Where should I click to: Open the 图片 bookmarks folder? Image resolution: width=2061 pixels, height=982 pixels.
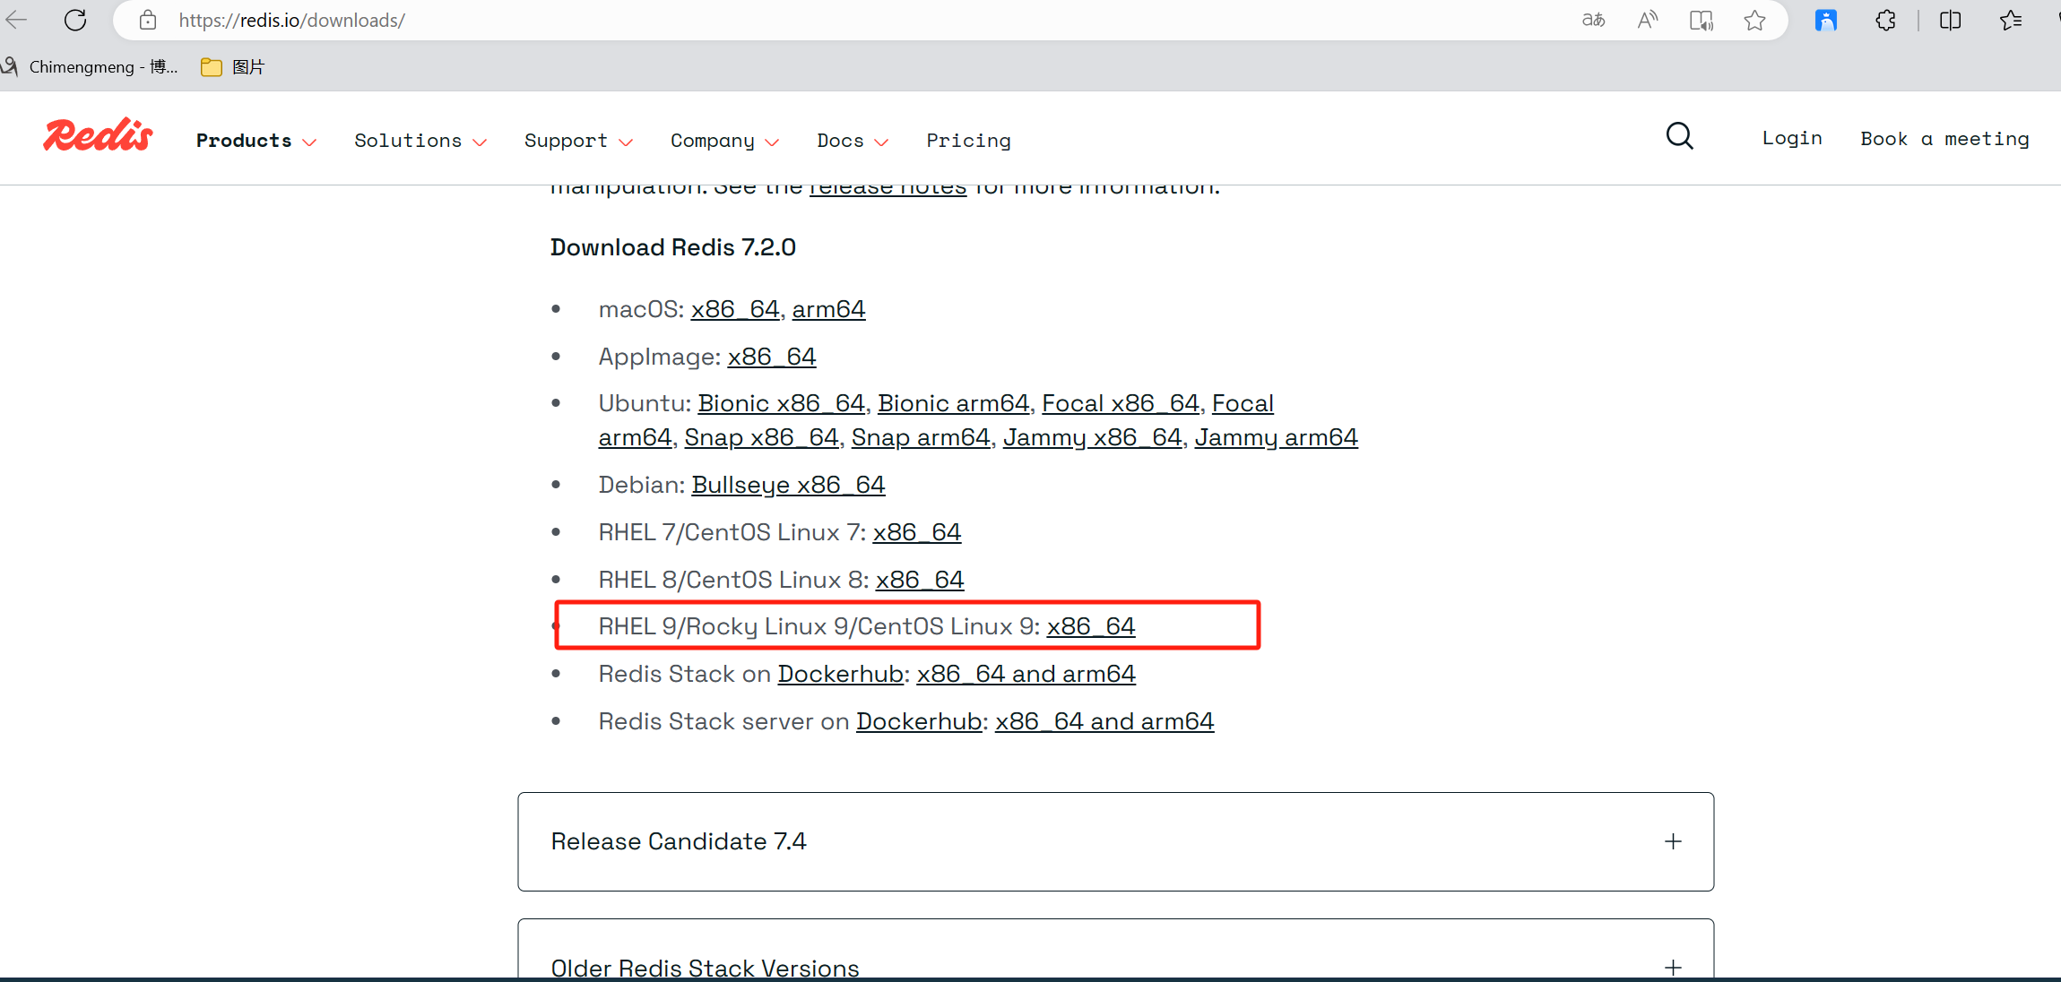(233, 67)
